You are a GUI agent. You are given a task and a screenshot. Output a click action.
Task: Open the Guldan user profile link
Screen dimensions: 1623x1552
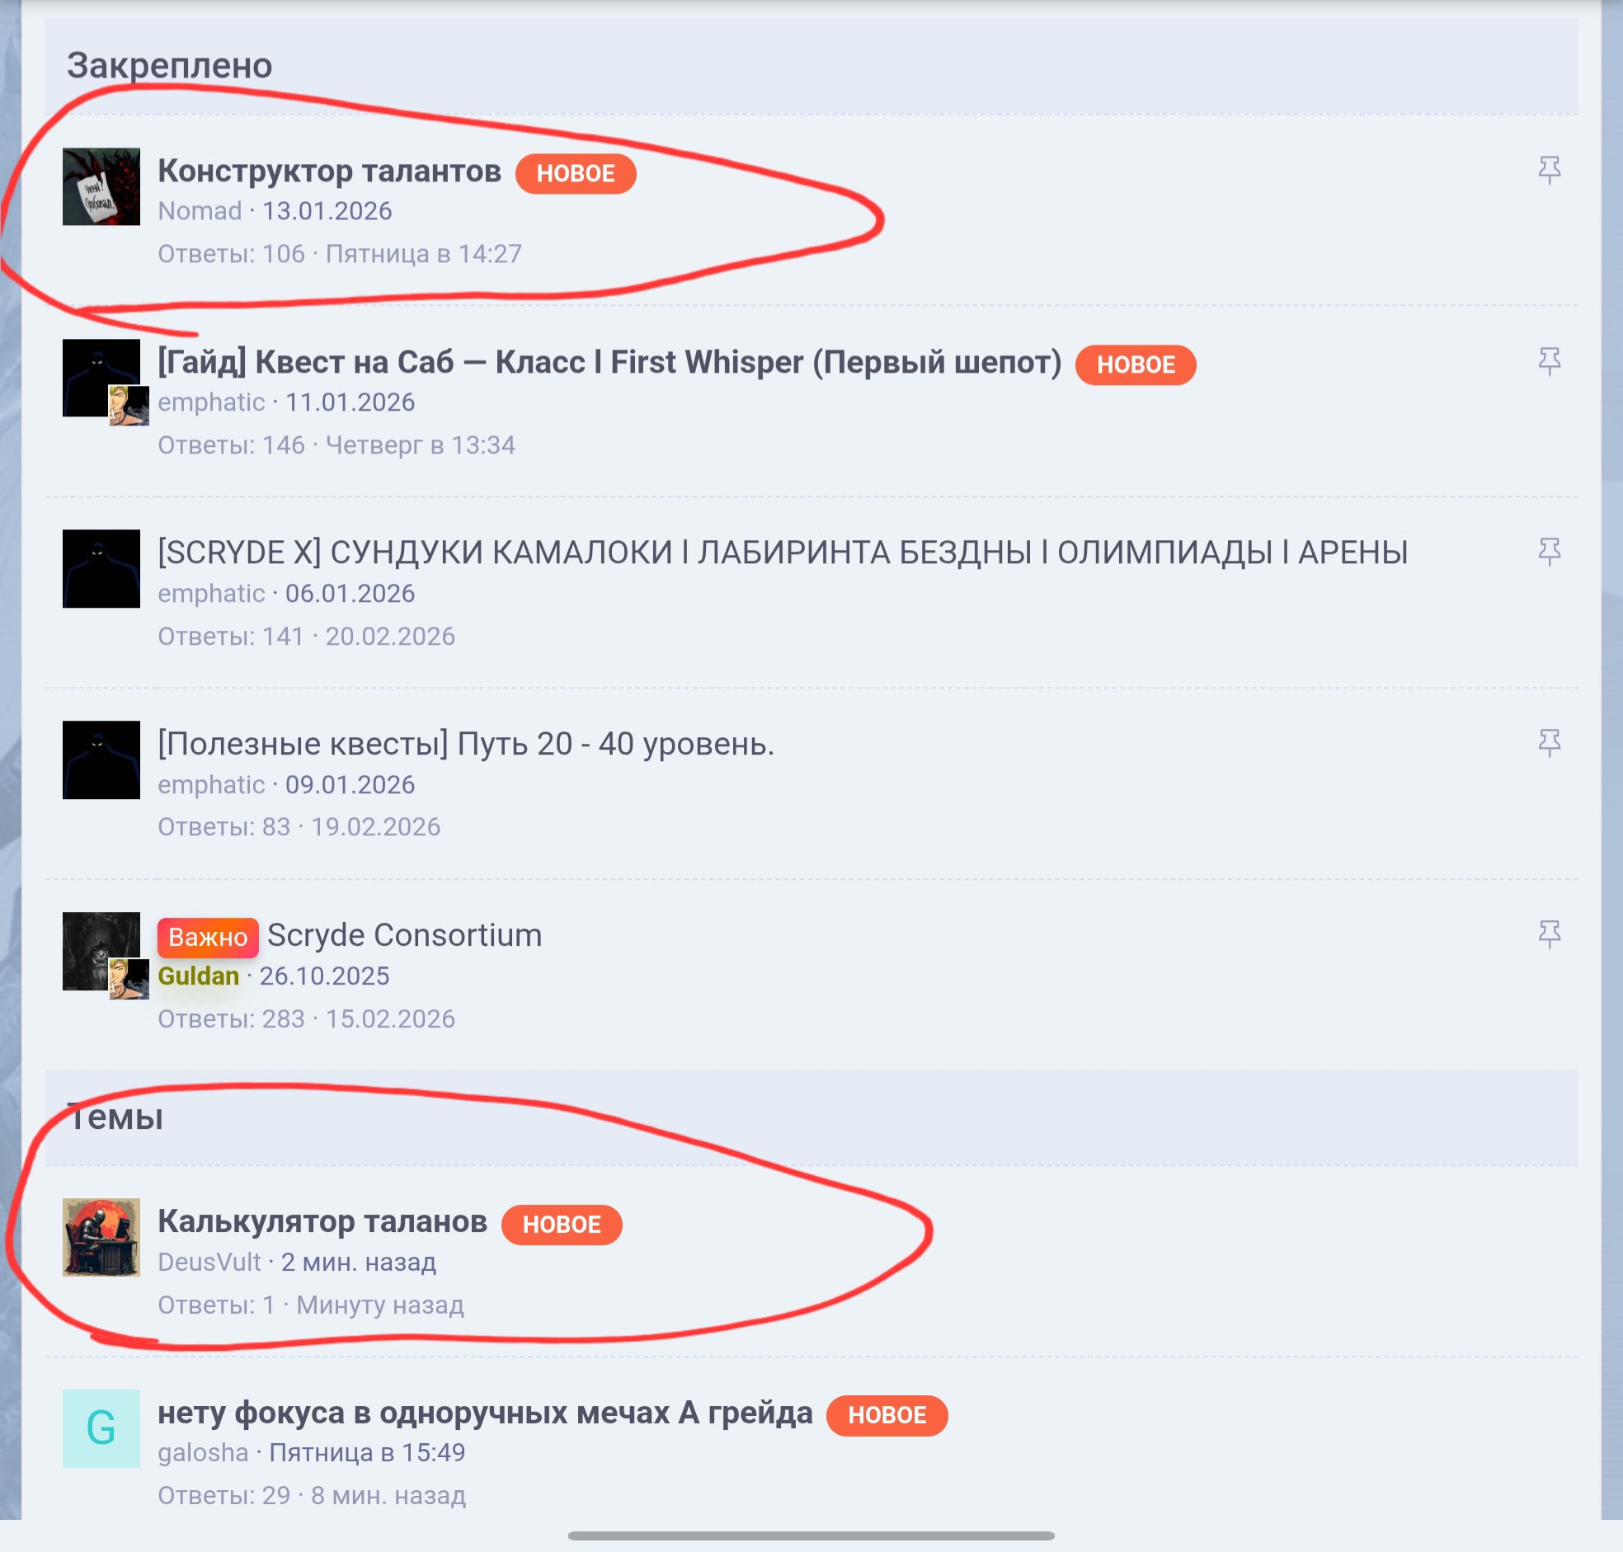(x=199, y=976)
